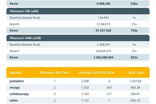Click Baseline (Native Rust) under Fibonacci-10k

[25, 18]
